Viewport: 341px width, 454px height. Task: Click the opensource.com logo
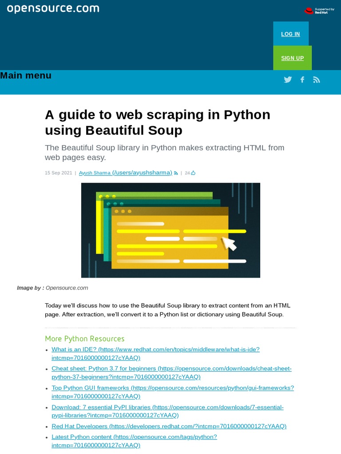[x=53, y=8]
